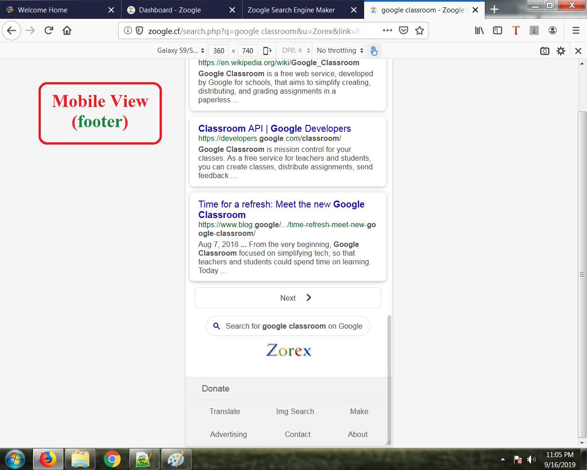Open File Explorer from the taskbar
This screenshot has width=587, height=470.
[80, 459]
